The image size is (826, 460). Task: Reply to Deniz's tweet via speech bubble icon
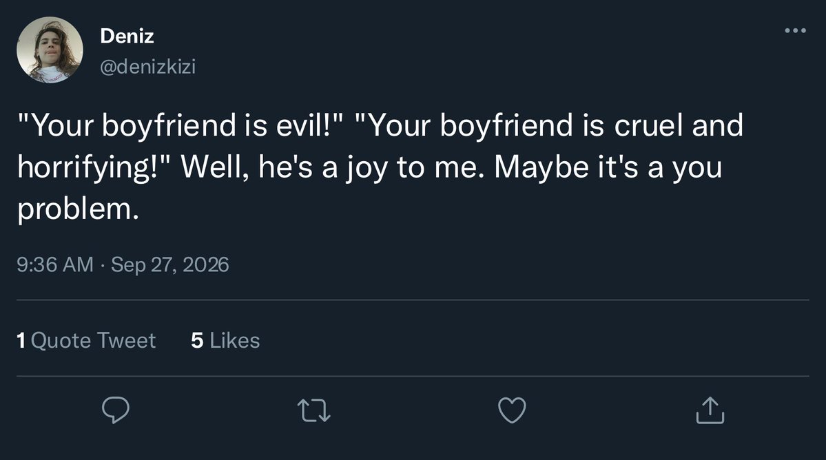[x=115, y=410]
